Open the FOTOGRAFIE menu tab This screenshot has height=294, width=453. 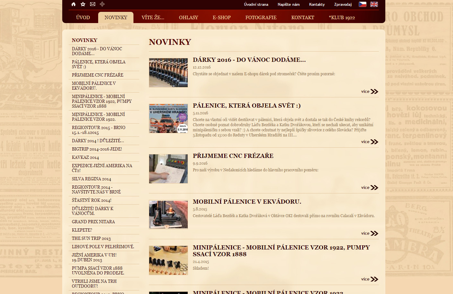tap(261, 18)
